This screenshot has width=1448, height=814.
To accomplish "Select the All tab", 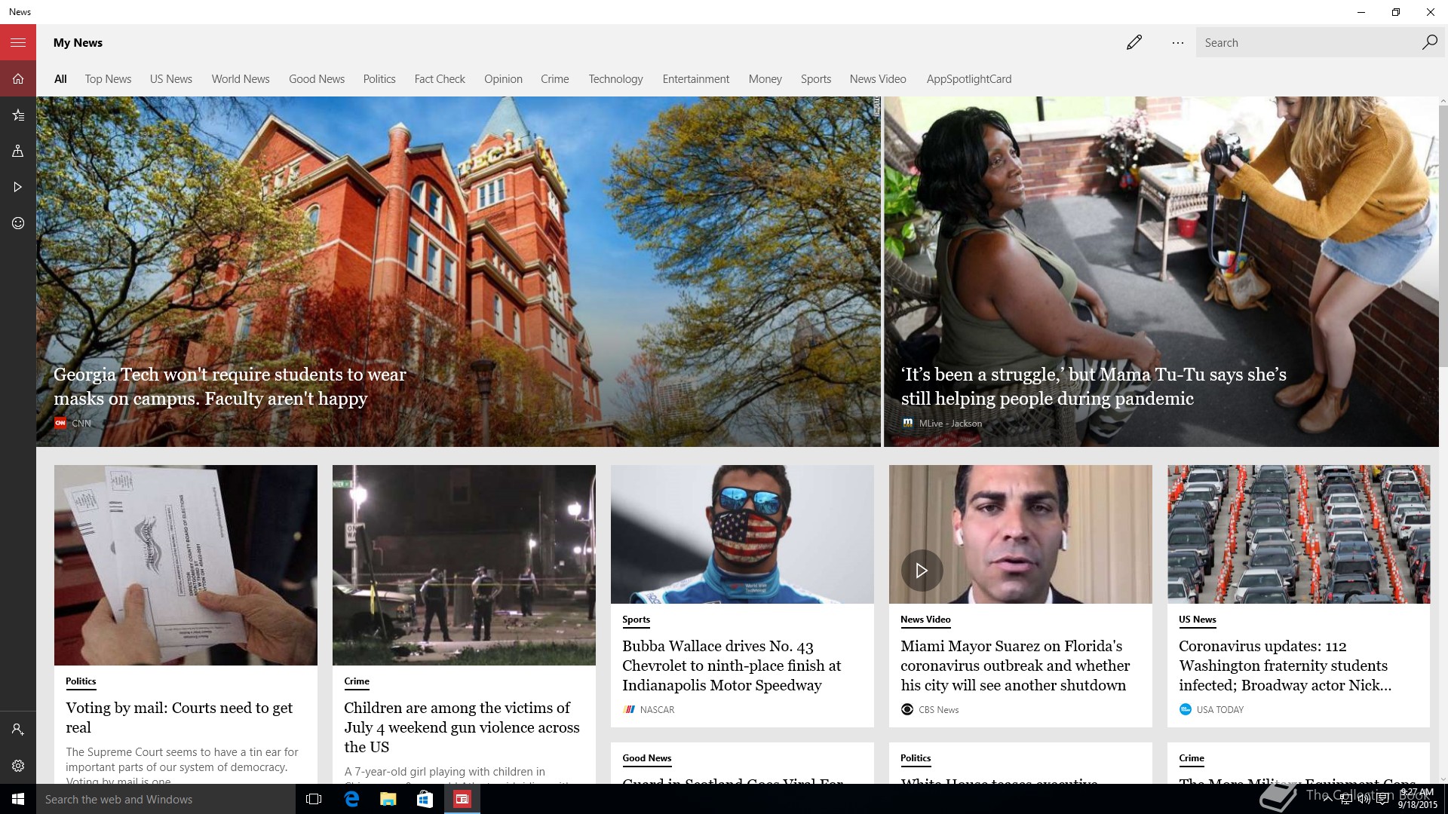I will pyautogui.click(x=60, y=79).
